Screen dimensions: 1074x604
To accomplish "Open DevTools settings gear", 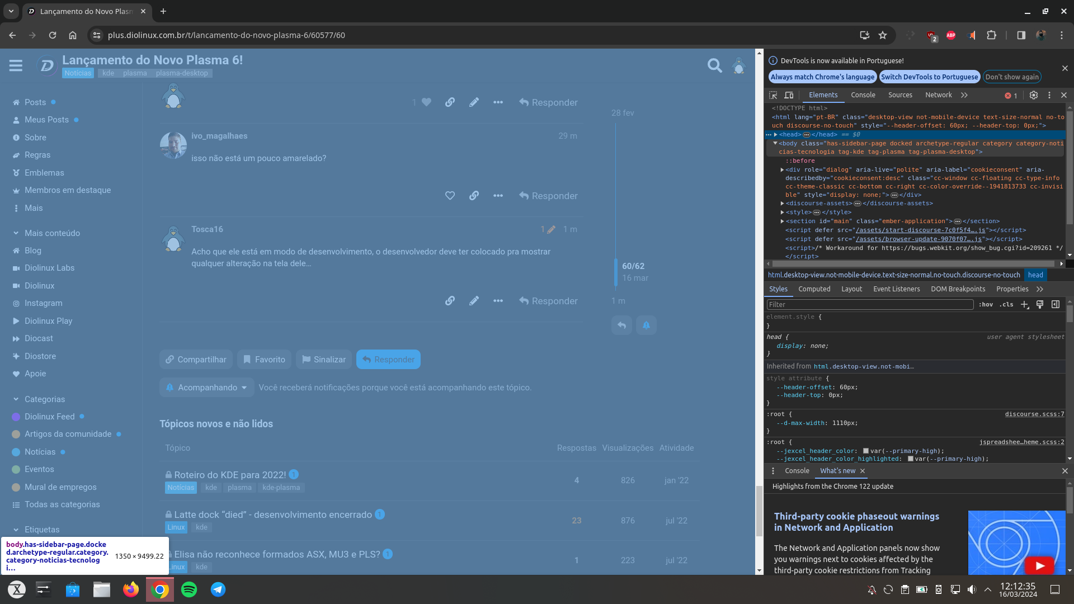I will (1034, 95).
